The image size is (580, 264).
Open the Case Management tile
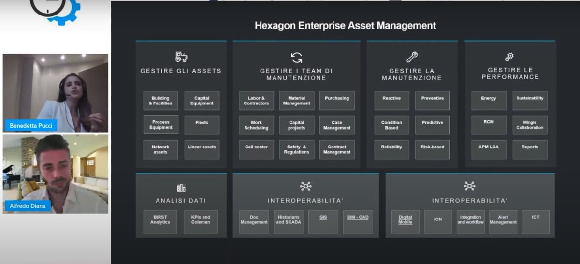pos(337,125)
